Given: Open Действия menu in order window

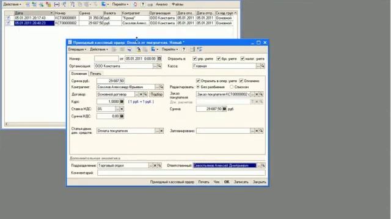Looking at the screenshot, I should click(99, 49).
